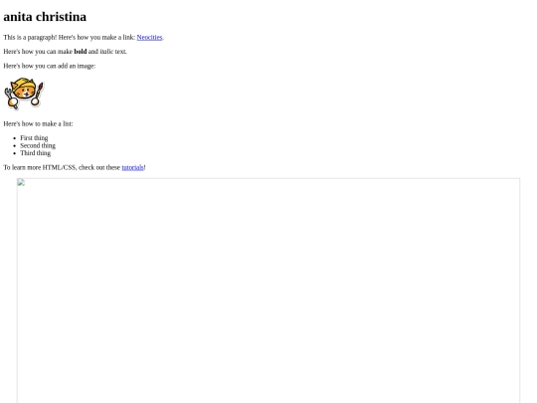Select the large empty image frame
The height and width of the screenshot is (403, 537).
click(268, 291)
